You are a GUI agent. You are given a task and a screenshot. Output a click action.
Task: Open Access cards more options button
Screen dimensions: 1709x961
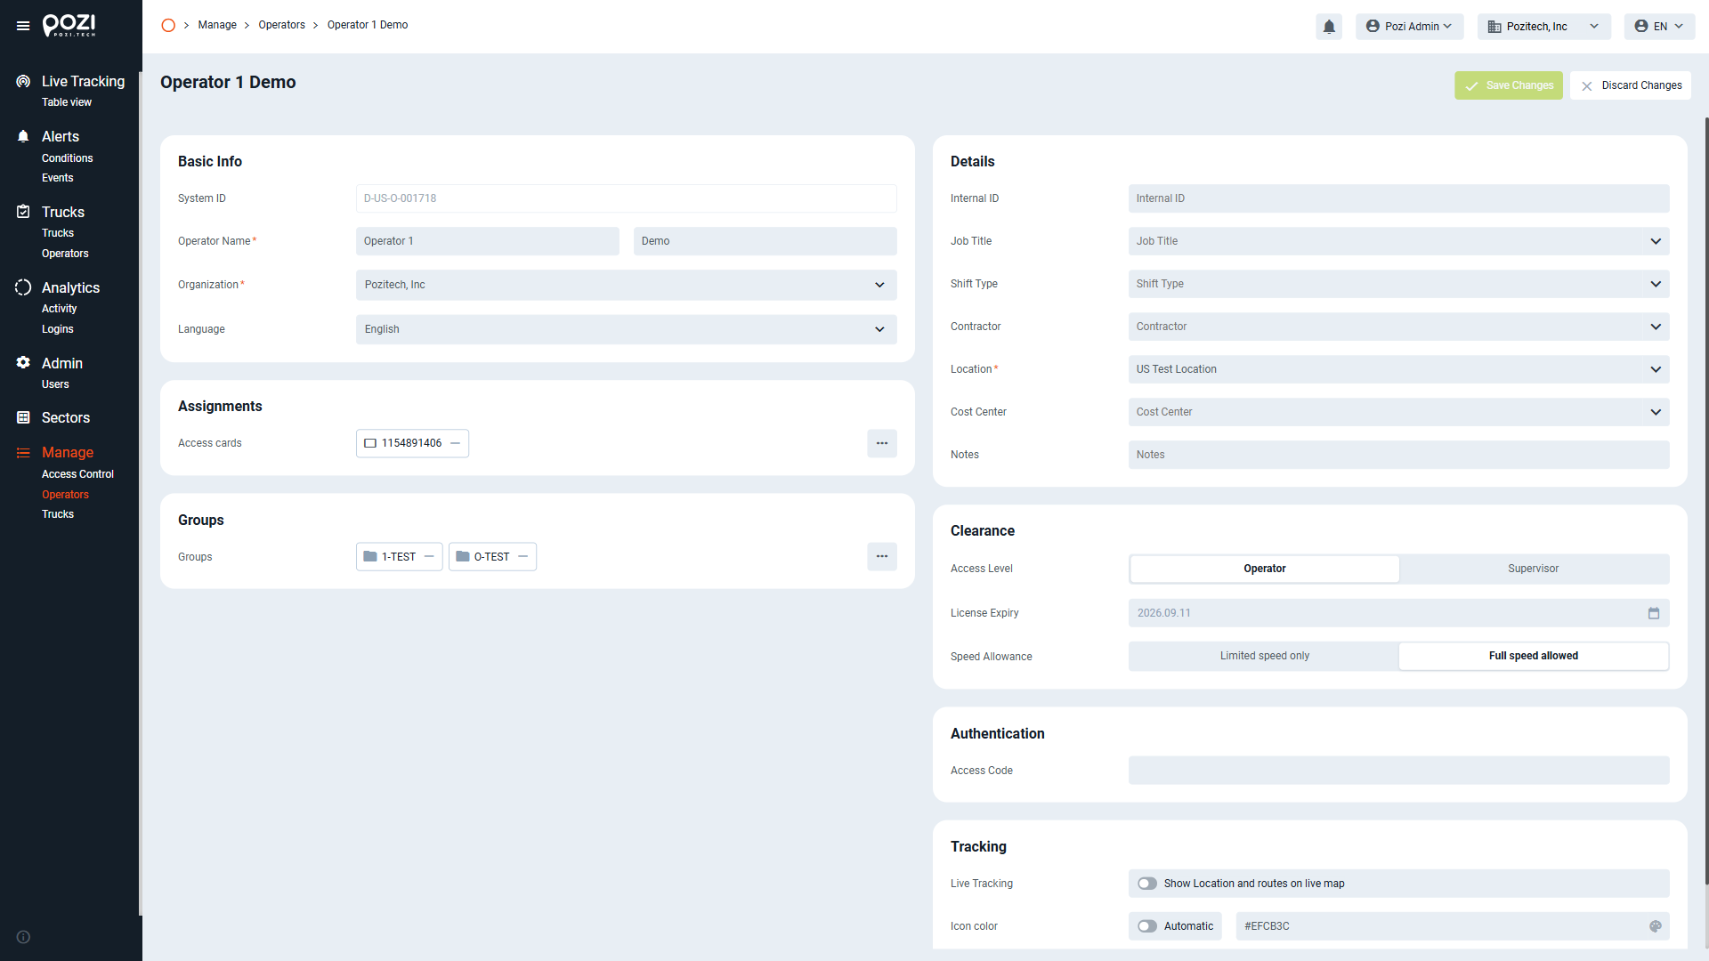(882, 443)
